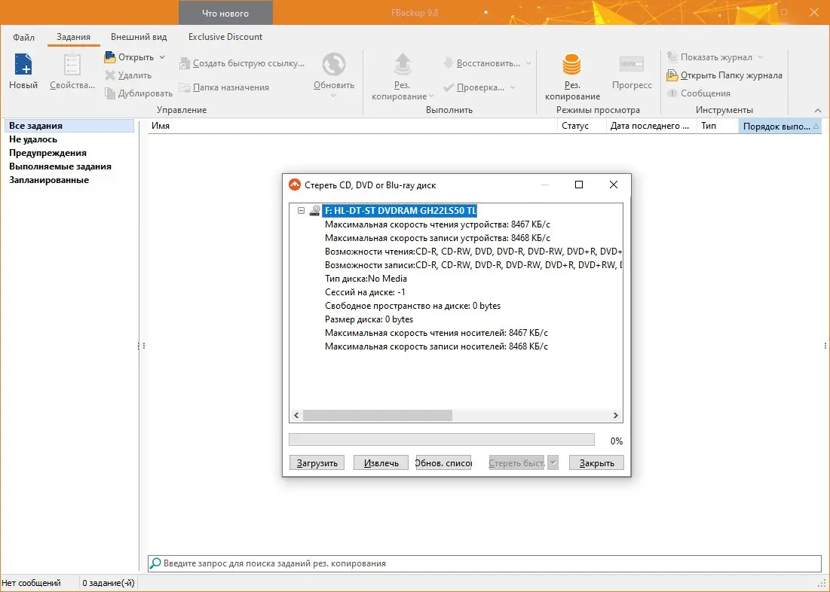Click the Стереть быст. button
This screenshot has height=592, width=830.
516,463
